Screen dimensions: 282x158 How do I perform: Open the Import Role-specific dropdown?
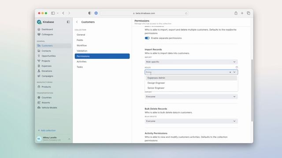[191, 62]
